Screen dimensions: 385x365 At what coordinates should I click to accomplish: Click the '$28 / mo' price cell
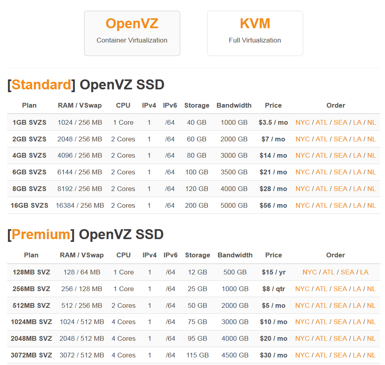tap(273, 189)
